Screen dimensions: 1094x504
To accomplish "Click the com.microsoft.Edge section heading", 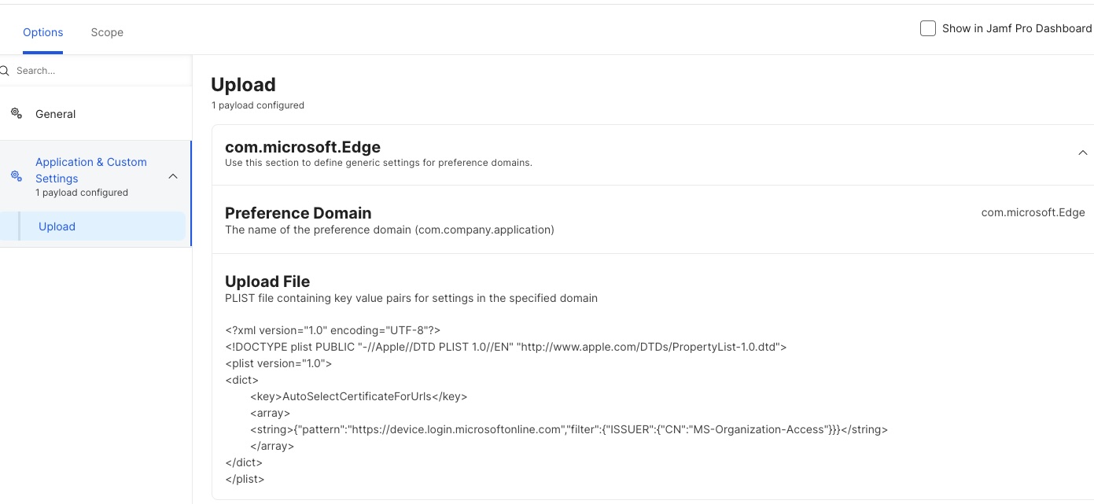I will (303, 146).
